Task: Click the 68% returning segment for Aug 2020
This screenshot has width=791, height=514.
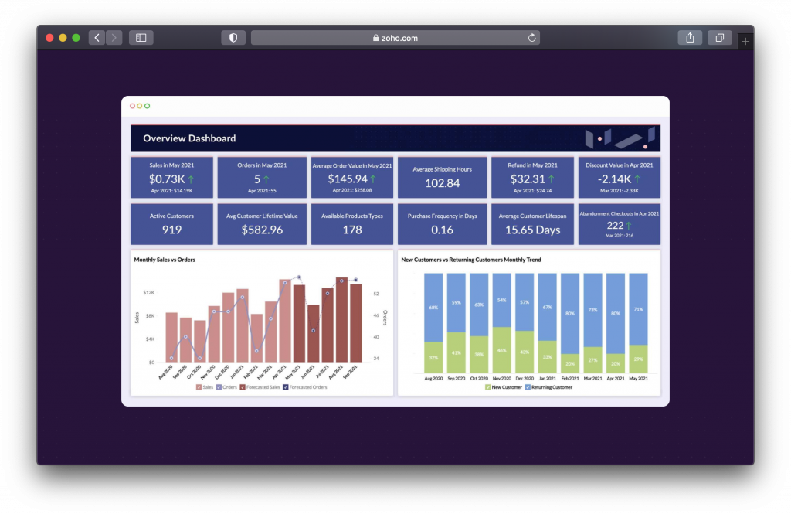Action: tap(433, 308)
